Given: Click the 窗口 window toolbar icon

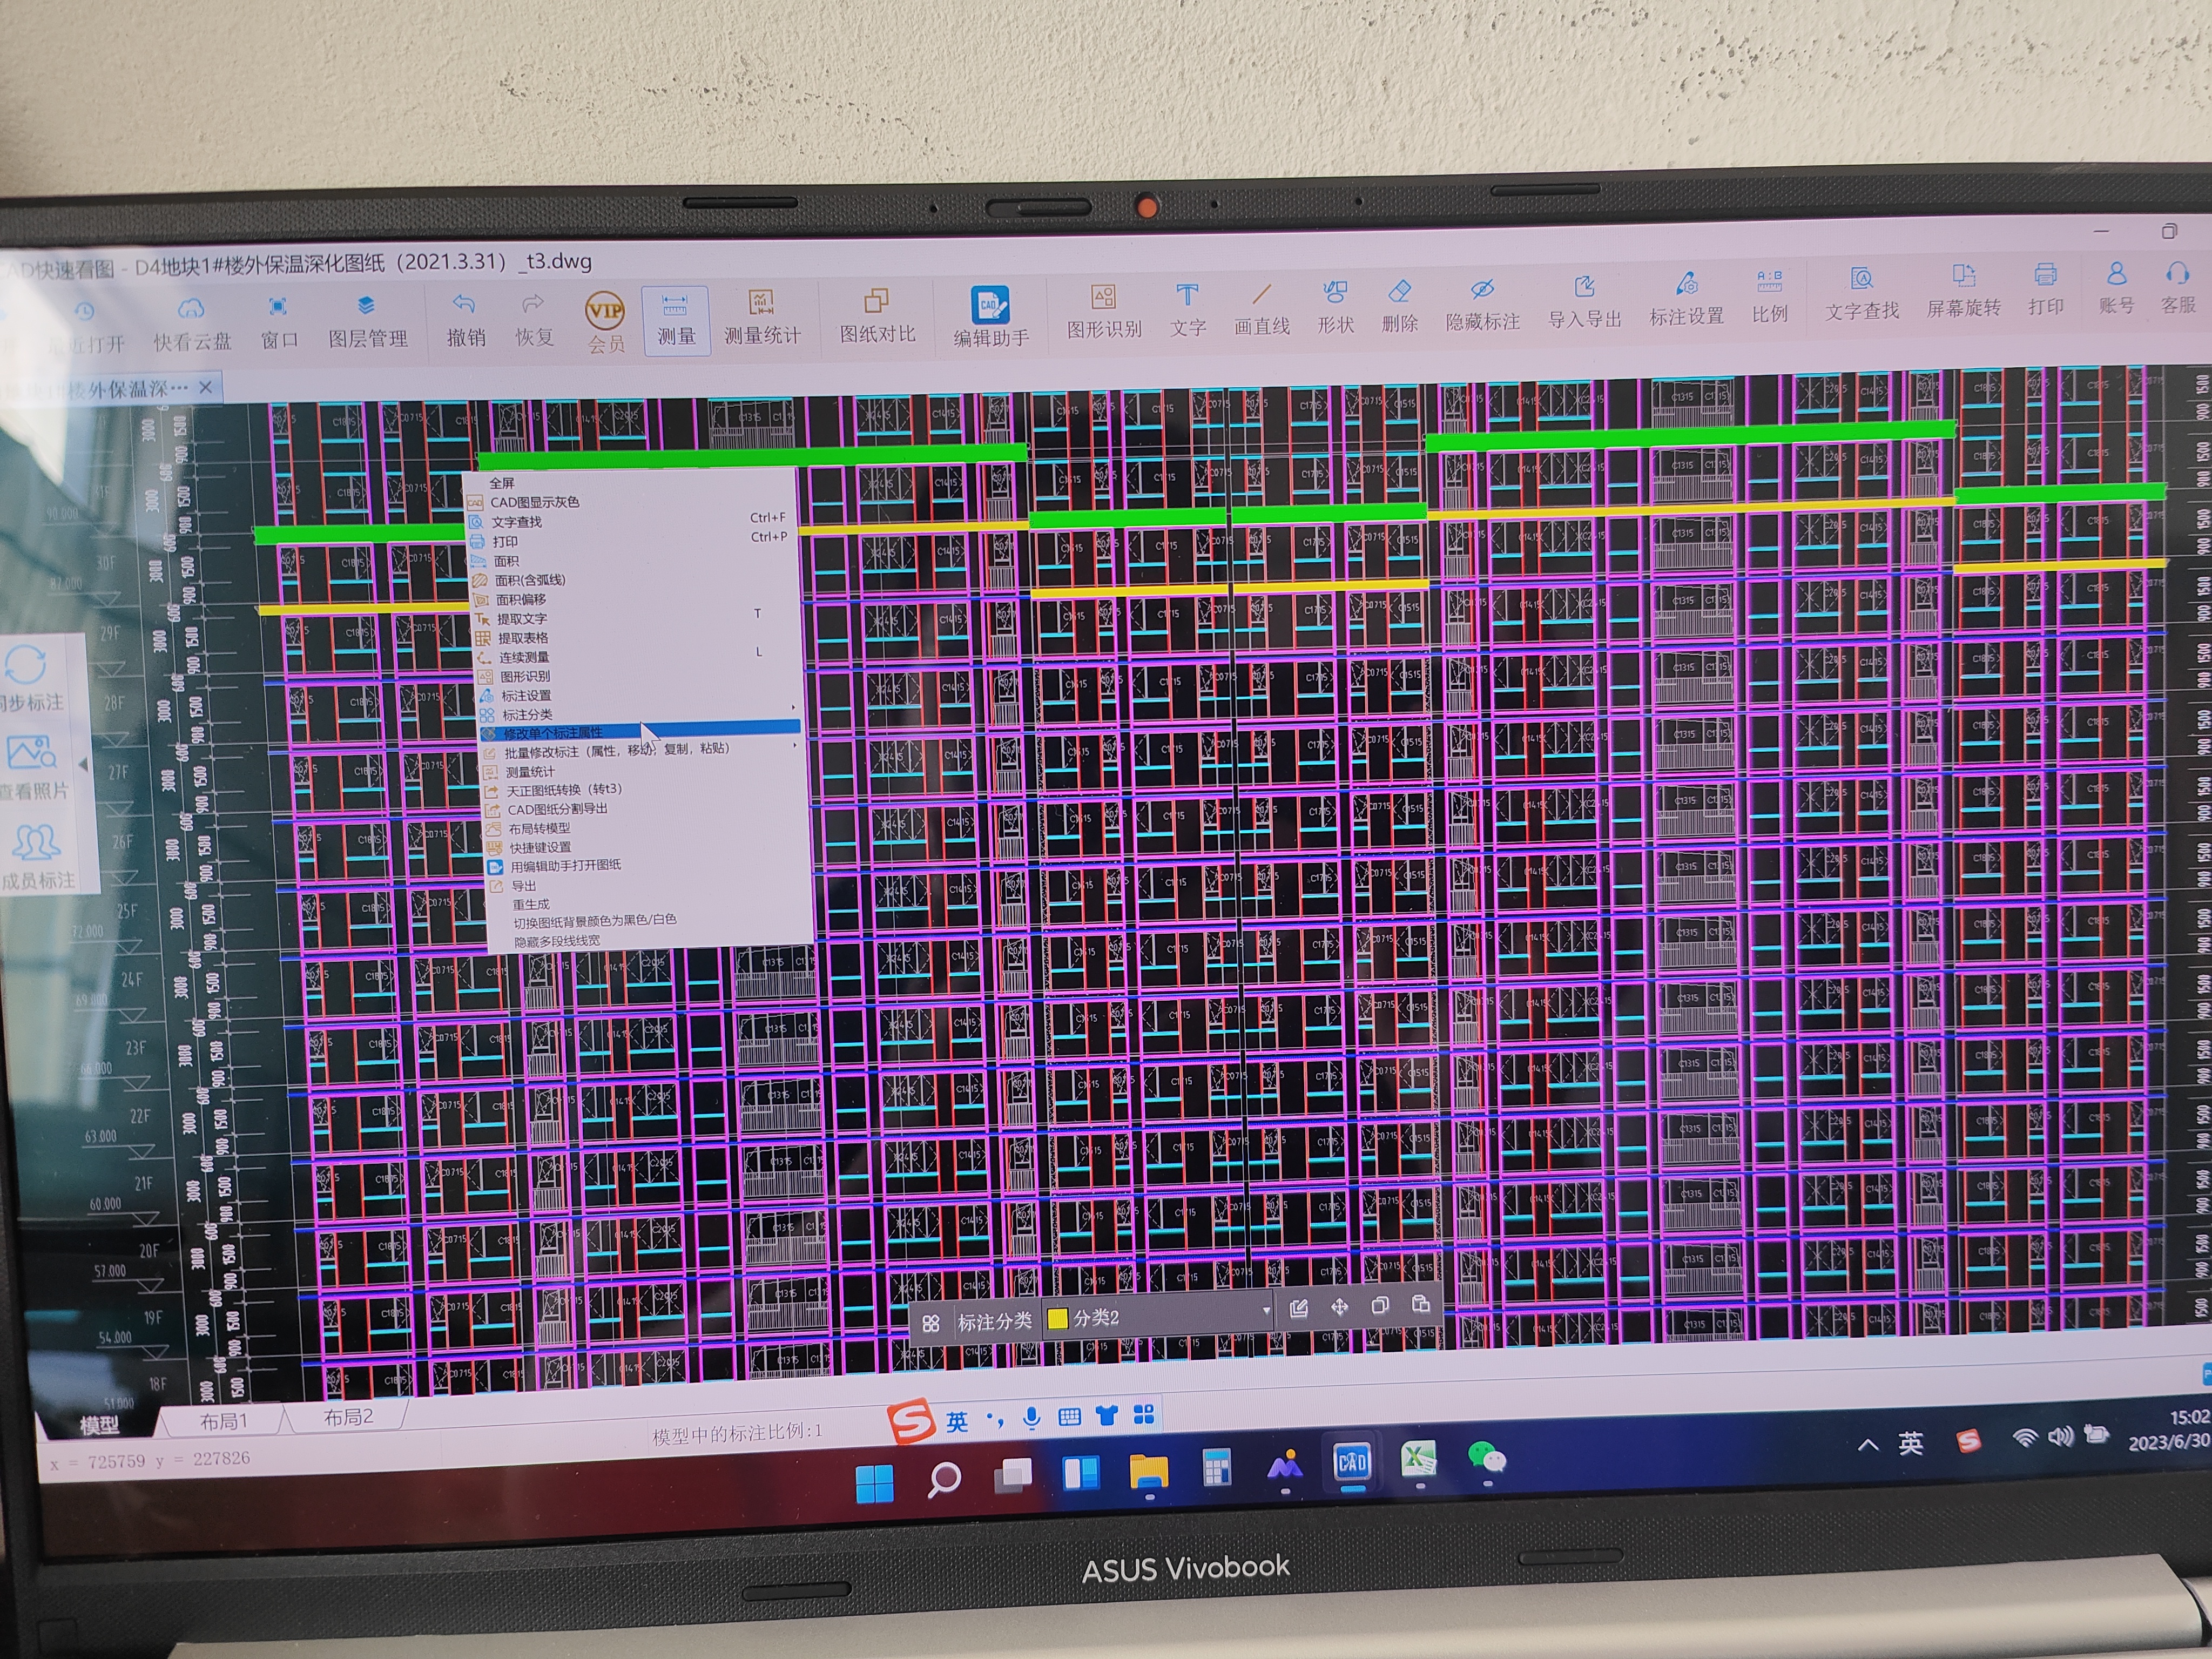Looking at the screenshot, I should [279, 322].
